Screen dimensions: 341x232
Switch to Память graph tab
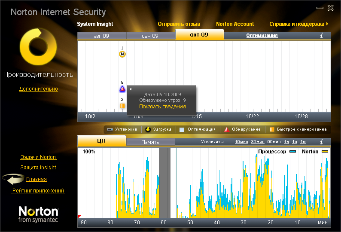click(150, 142)
